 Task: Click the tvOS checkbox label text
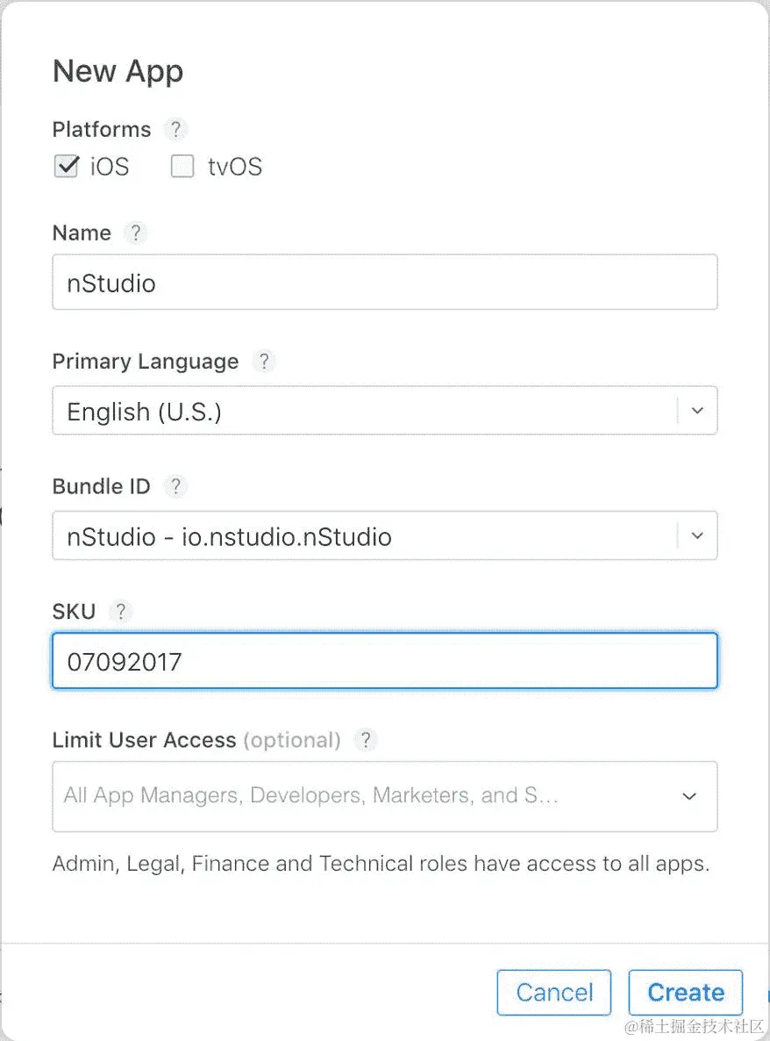pos(235,167)
